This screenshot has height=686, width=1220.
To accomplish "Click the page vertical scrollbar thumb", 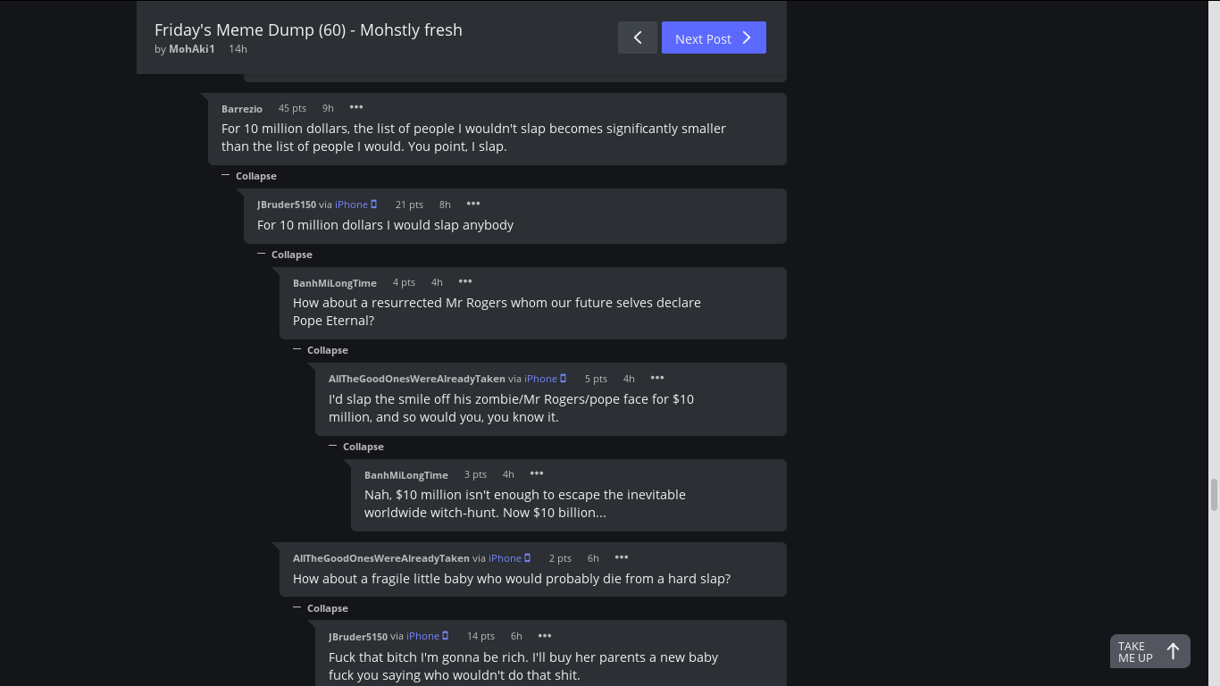I will pos(1214,495).
